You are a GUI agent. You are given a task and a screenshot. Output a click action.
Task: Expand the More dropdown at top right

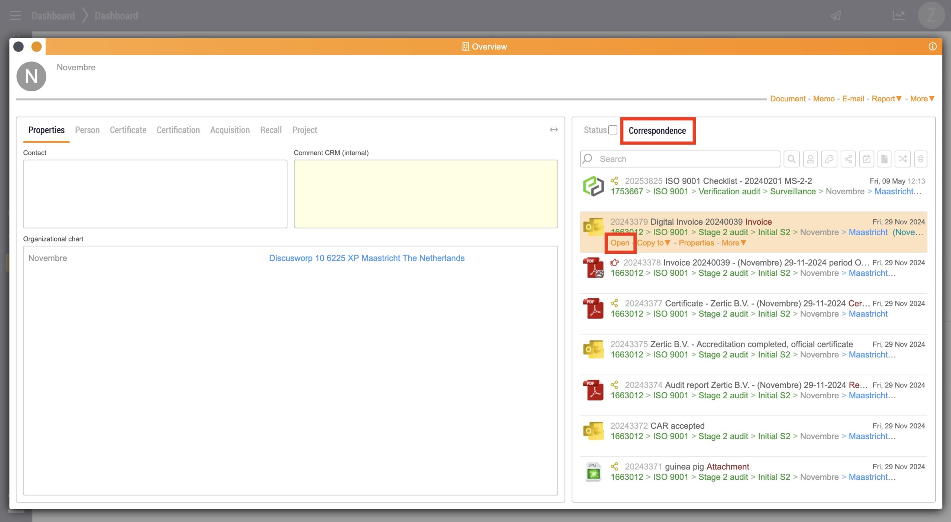922,98
